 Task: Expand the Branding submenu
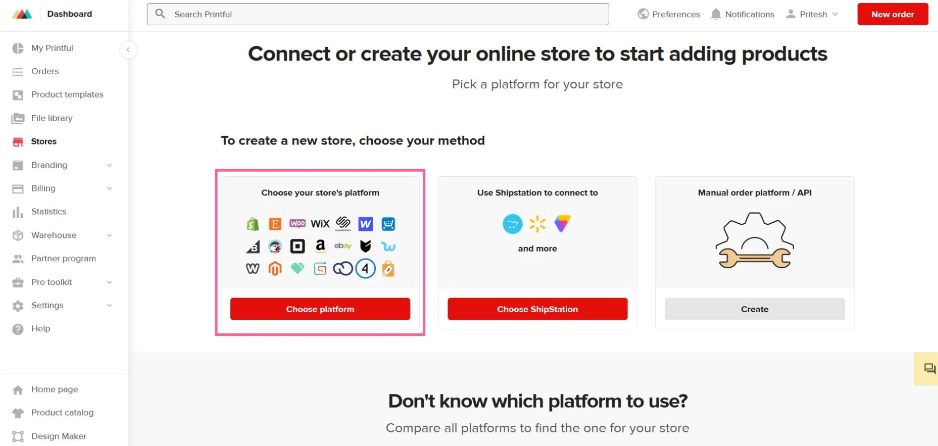[110, 165]
